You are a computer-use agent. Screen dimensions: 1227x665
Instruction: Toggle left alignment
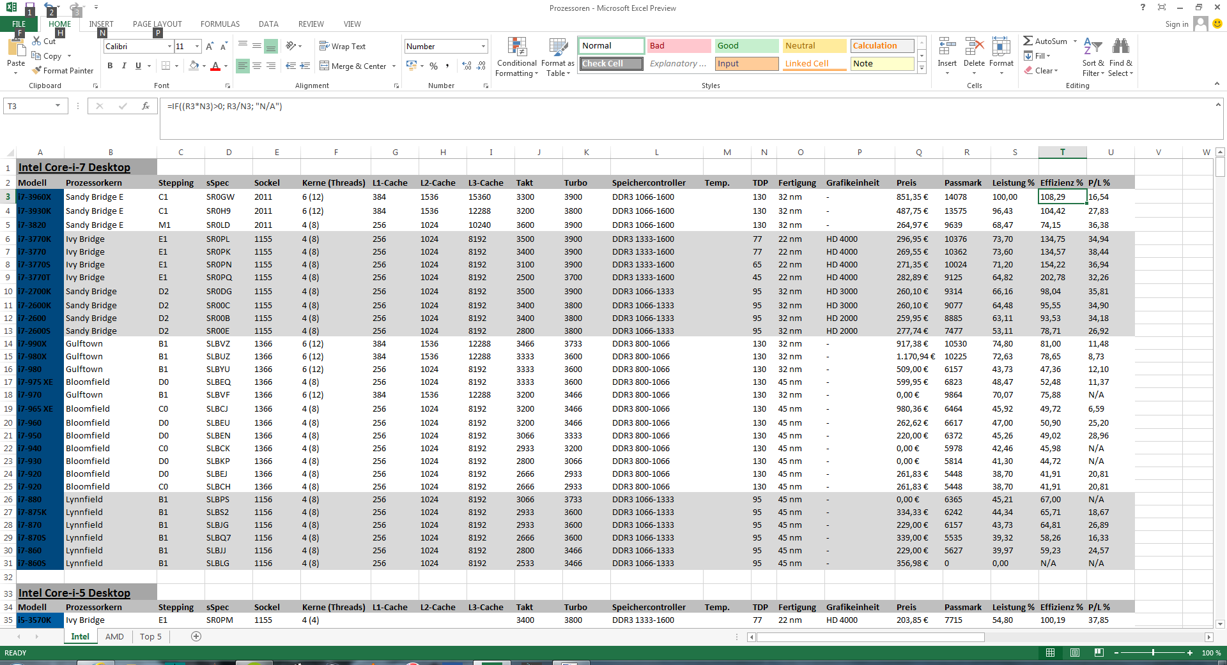(x=243, y=66)
